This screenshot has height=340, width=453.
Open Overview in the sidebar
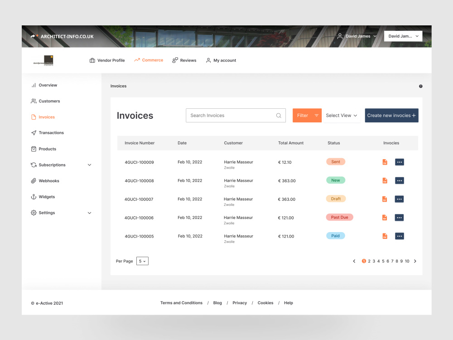[44, 85]
